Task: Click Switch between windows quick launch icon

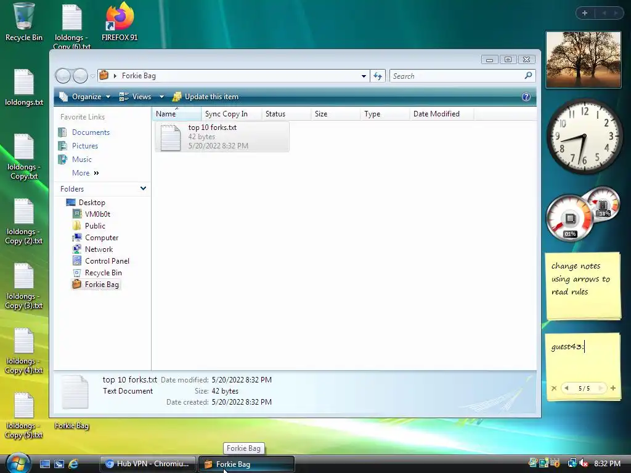Action: click(x=59, y=464)
